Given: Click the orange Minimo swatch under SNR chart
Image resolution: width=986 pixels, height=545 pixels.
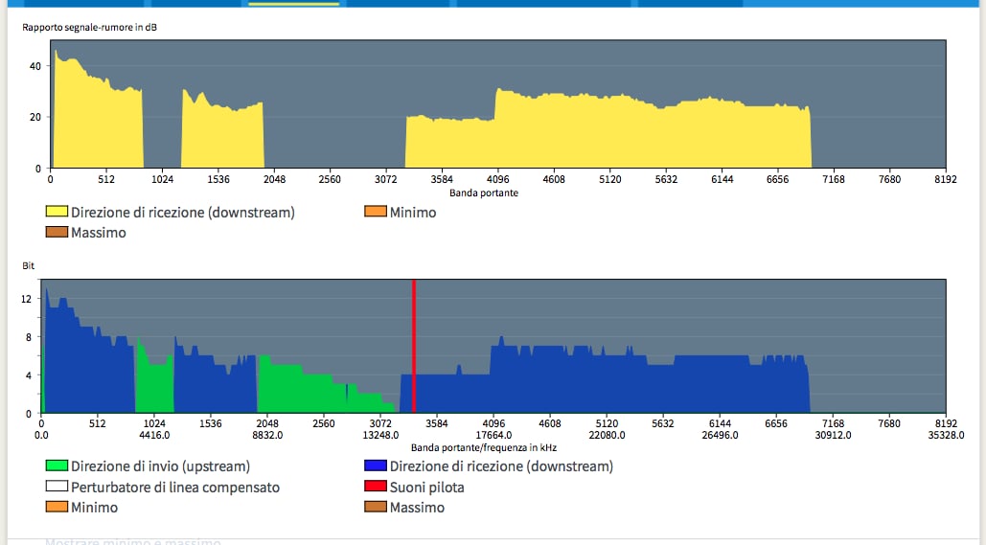Looking at the screenshot, I should [375, 213].
